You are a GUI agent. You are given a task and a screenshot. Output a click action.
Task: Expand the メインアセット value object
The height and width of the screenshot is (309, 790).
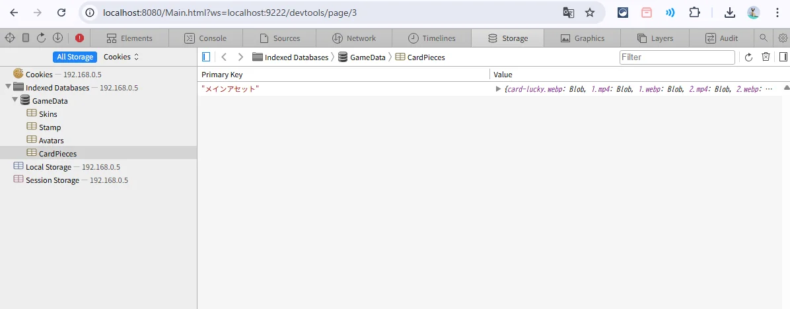point(498,89)
